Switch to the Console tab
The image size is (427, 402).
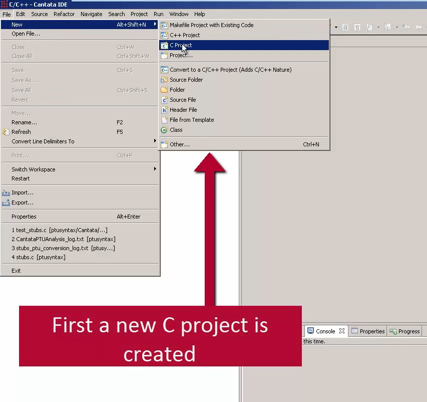coord(325,331)
